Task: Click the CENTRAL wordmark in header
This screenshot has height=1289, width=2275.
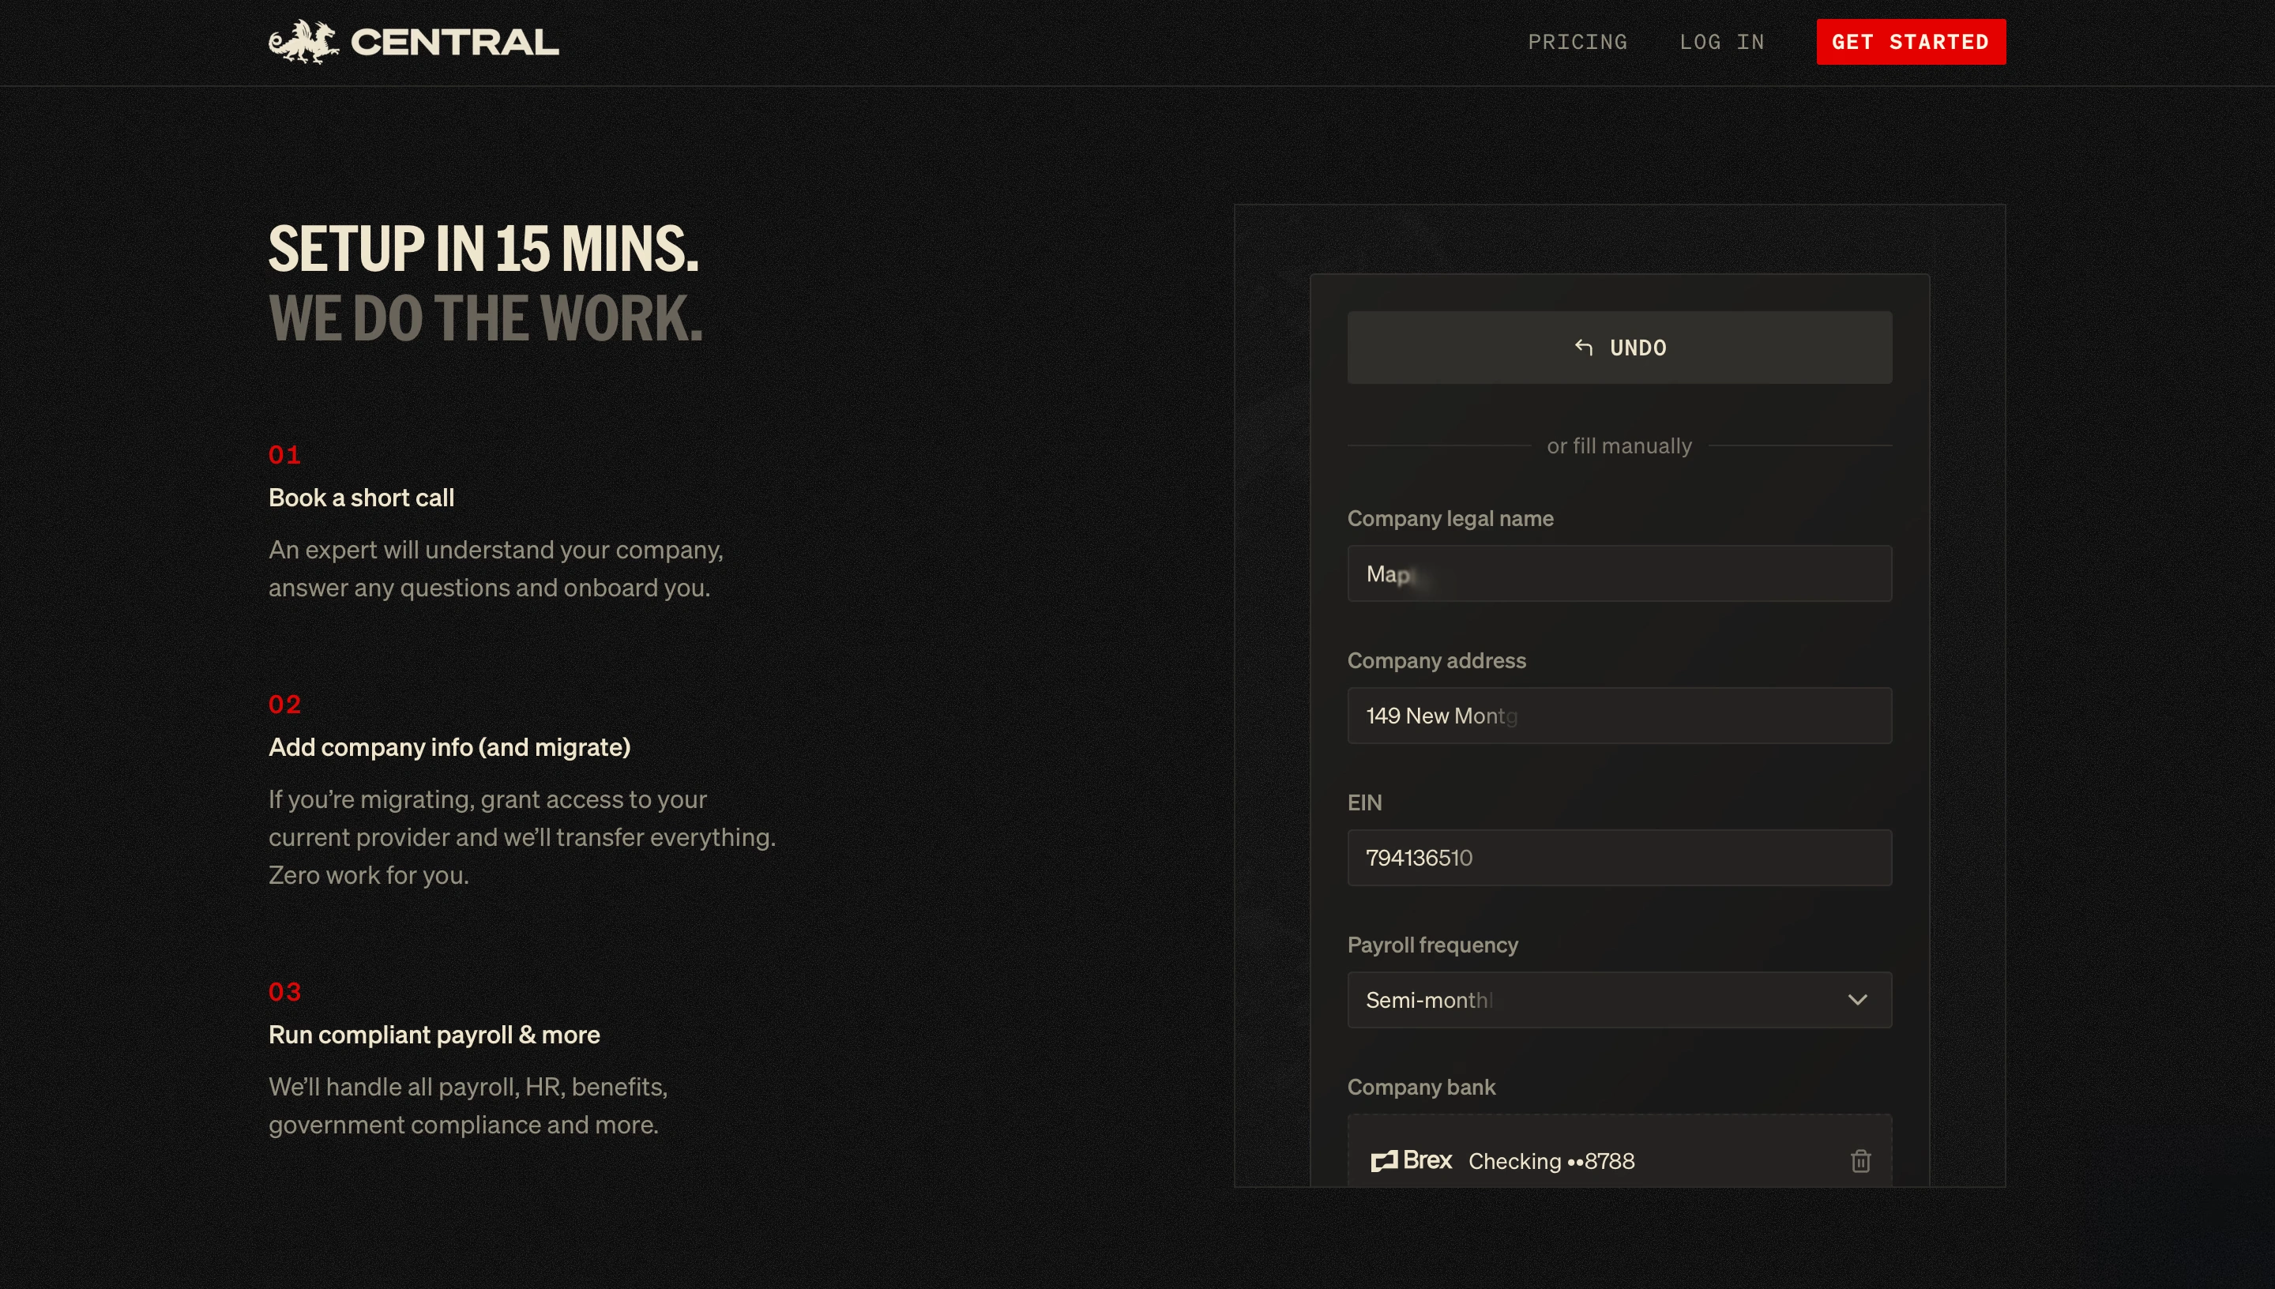Action: 455,43
